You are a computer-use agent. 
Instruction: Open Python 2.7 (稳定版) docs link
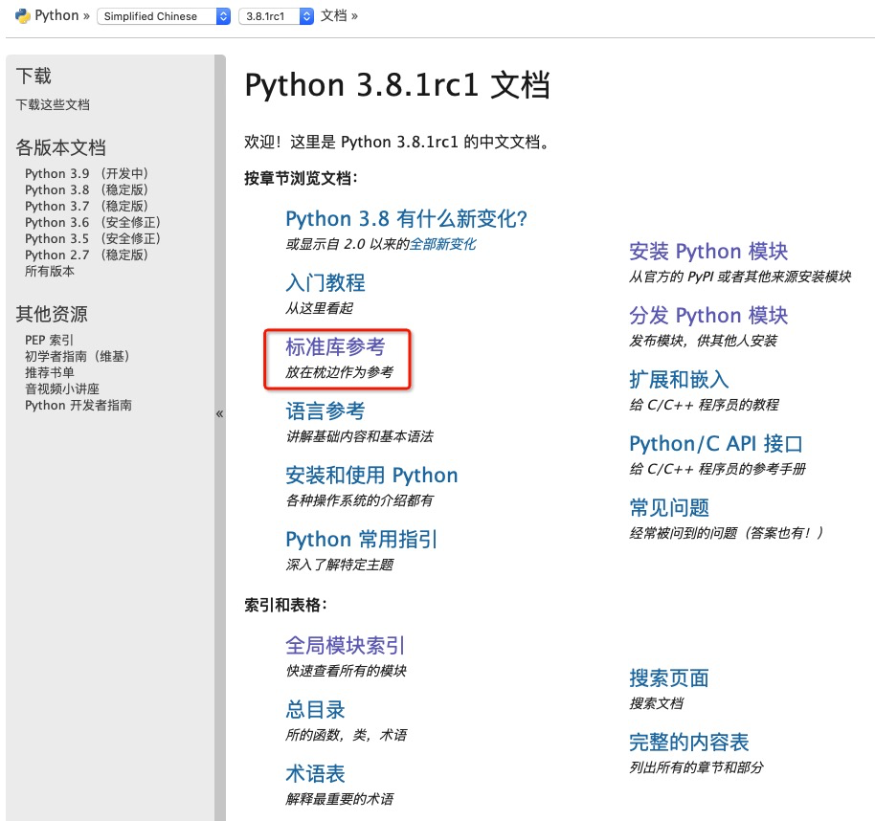(x=86, y=255)
